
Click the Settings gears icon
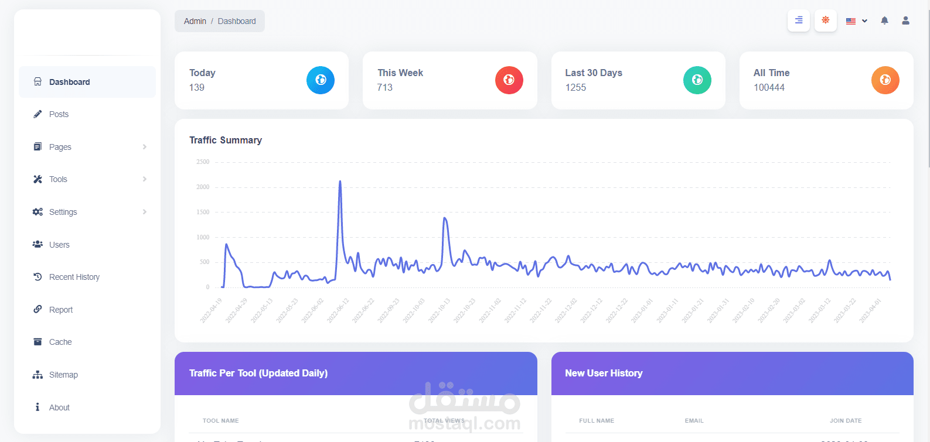coord(38,212)
